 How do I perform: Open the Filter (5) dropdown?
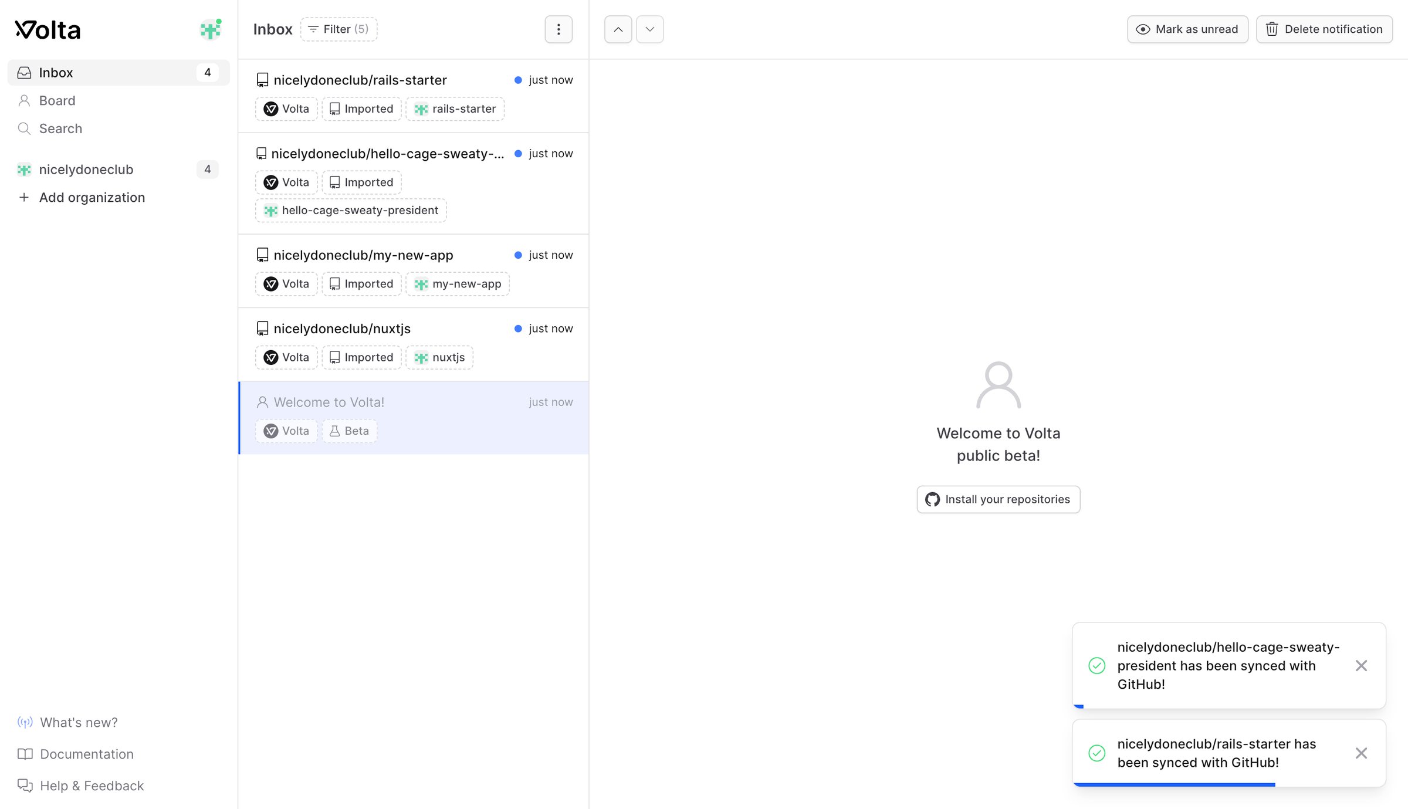pyautogui.click(x=339, y=29)
